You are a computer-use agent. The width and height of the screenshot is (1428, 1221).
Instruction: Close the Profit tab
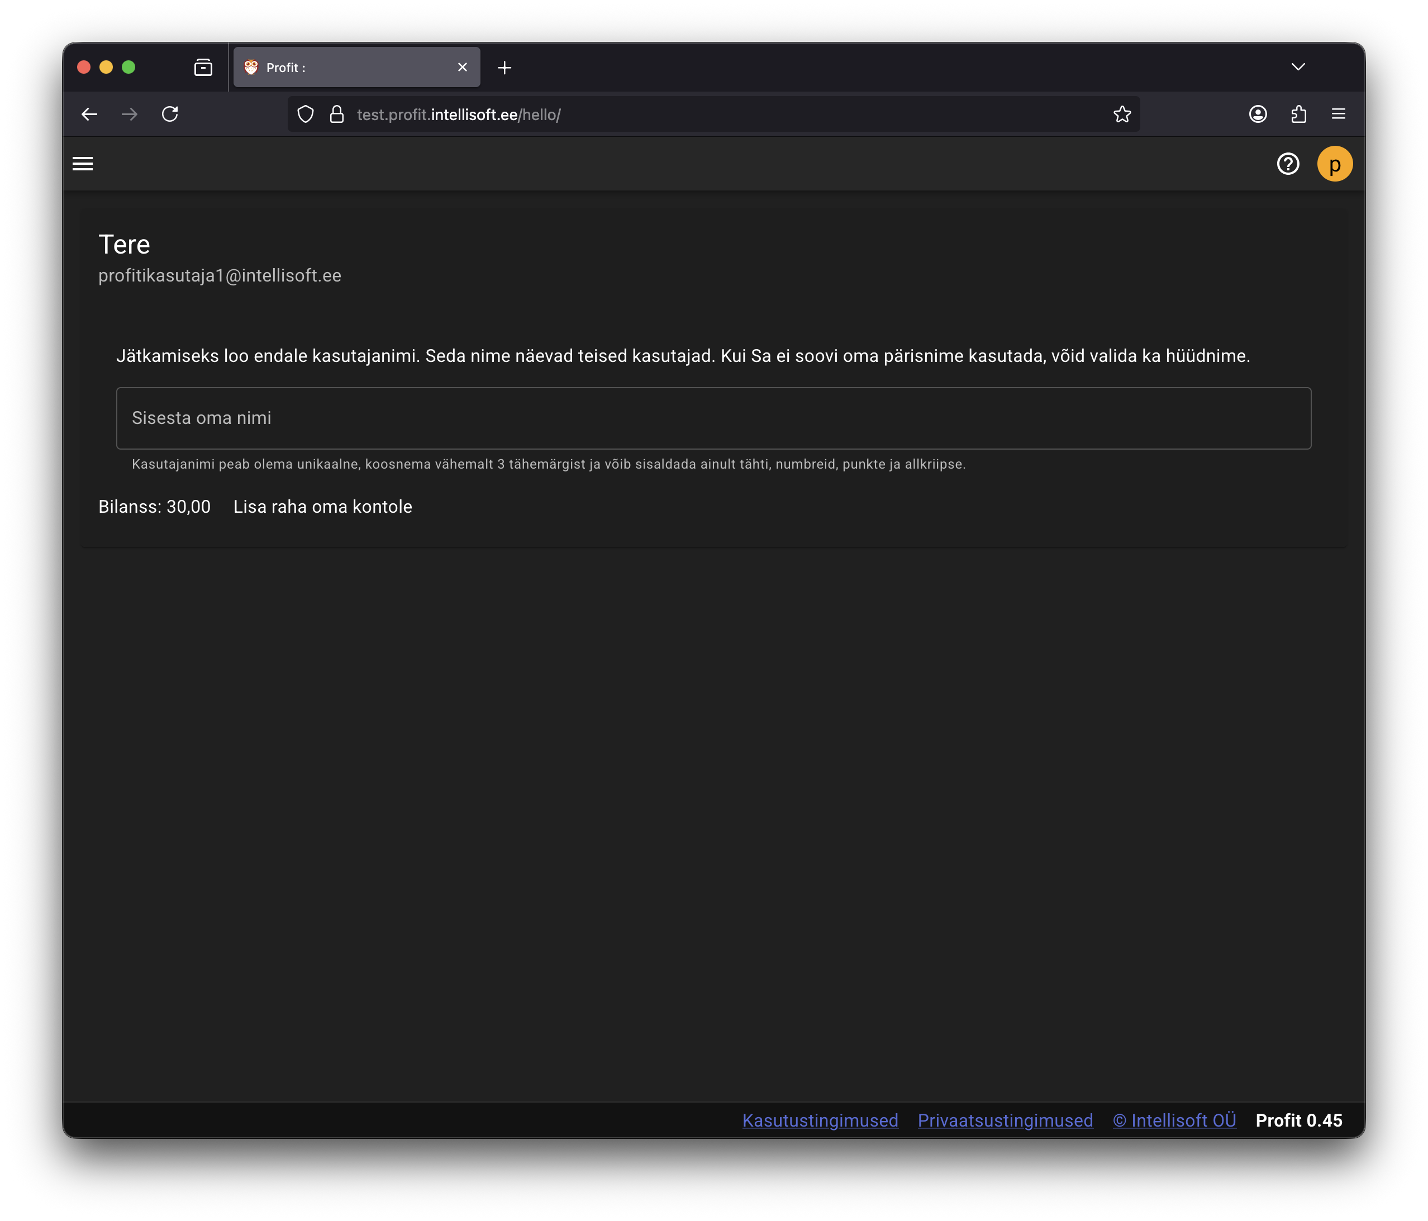[463, 68]
